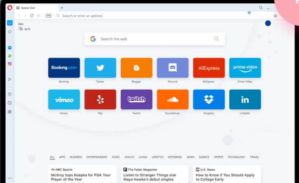The width and height of the screenshot is (299, 183).
Task: Open bookmarks heart icon in sidebar
Action: [x=10, y=94]
